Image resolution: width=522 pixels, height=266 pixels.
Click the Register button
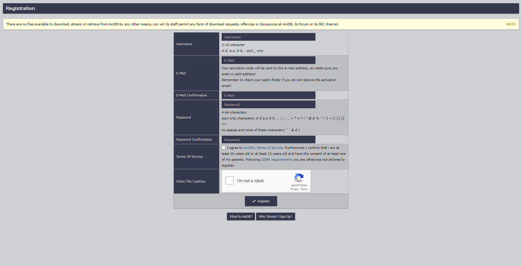261,201
